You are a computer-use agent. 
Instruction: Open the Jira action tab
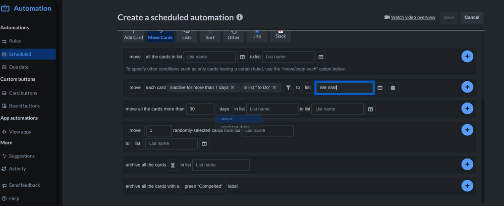pos(257,36)
